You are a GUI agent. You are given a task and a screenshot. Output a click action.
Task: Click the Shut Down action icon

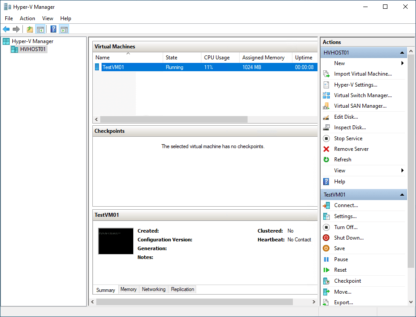tap(326, 238)
